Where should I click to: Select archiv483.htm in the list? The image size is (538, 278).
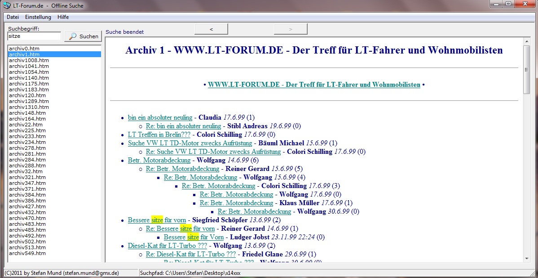pyautogui.click(x=54, y=224)
